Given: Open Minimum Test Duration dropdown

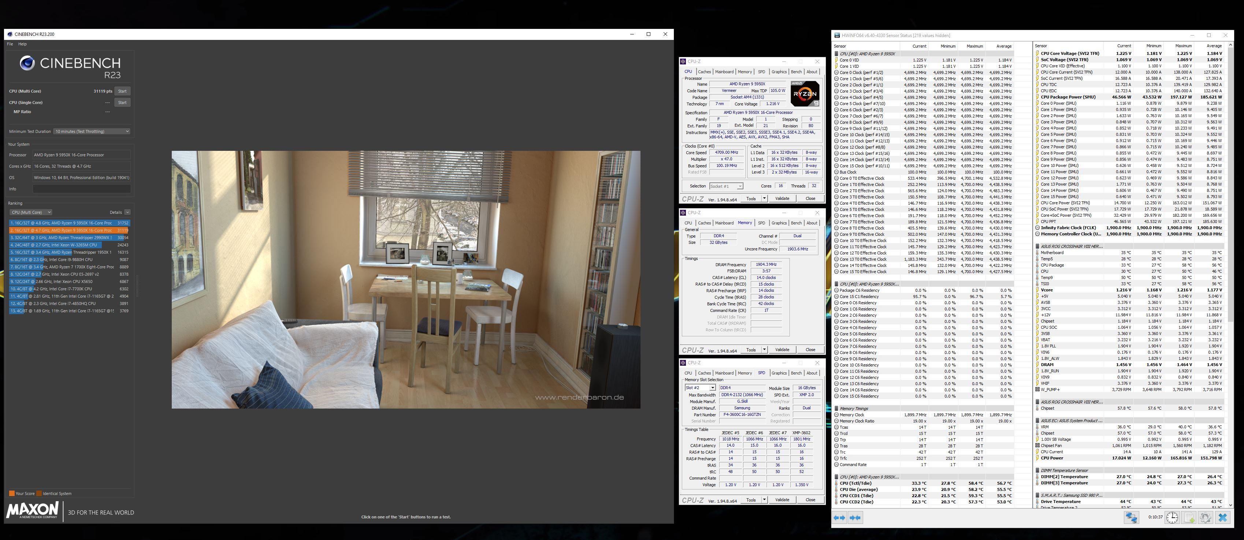Looking at the screenshot, I should [x=92, y=131].
